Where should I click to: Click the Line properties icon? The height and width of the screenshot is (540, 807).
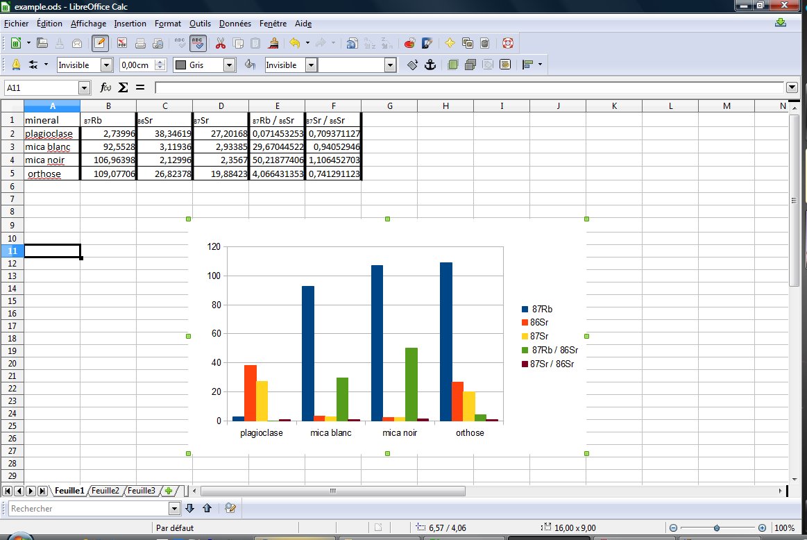point(16,65)
